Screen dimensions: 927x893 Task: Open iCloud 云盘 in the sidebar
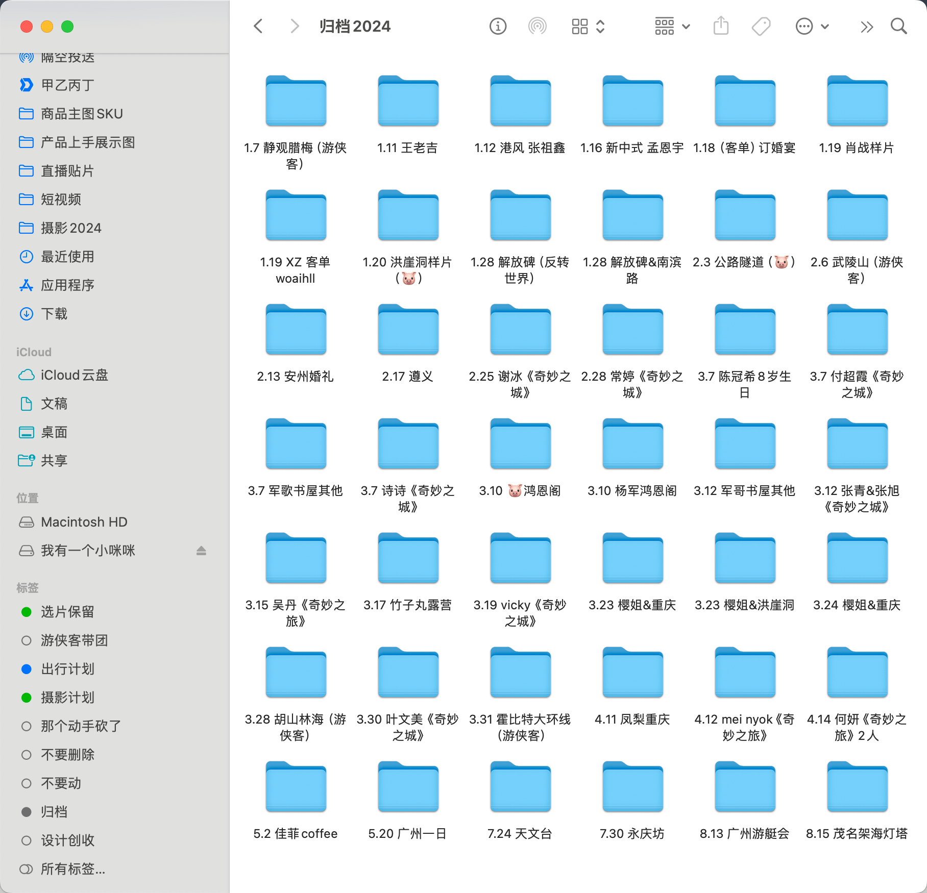click(x=73, y=375)
